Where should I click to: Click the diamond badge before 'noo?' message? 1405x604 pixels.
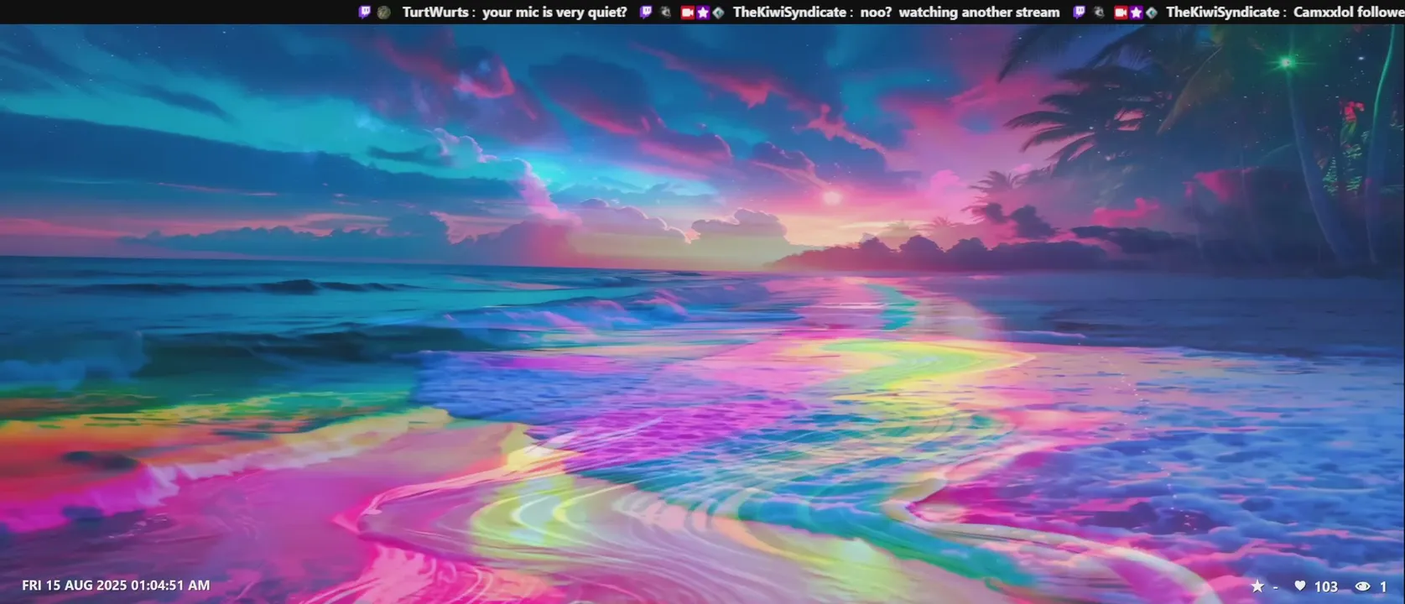[718, 12]
